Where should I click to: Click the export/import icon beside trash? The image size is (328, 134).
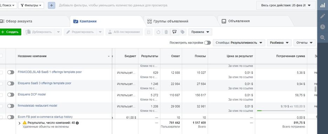(x=174, y=32)
